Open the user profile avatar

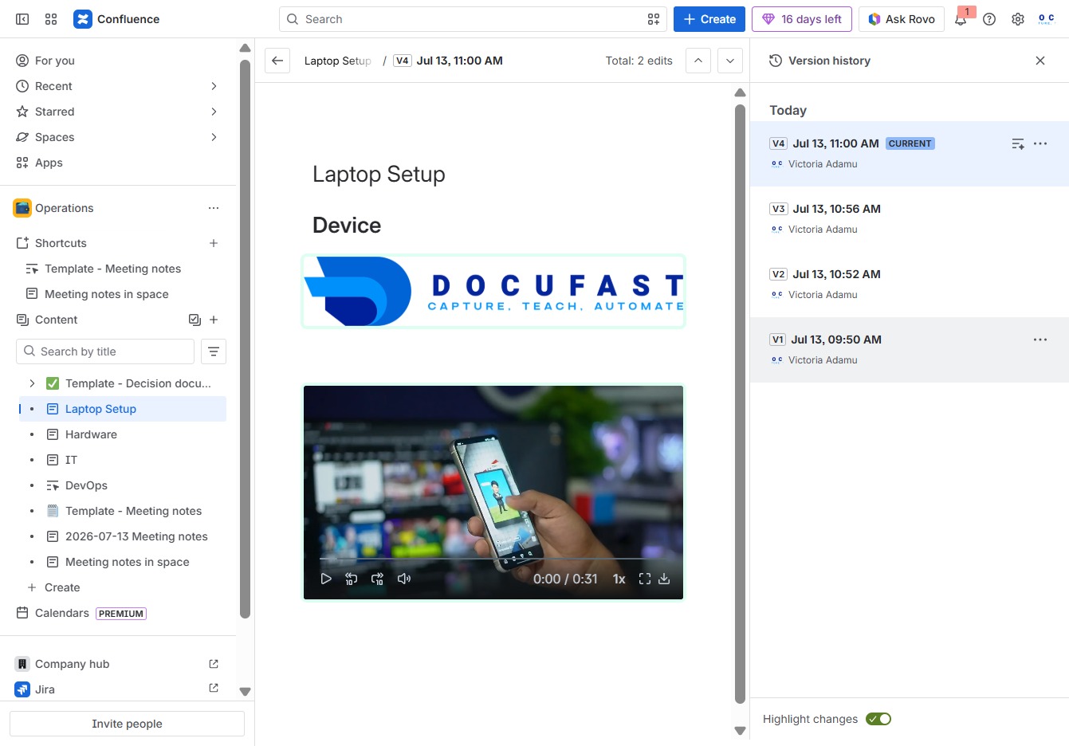tap(1047, 19)
